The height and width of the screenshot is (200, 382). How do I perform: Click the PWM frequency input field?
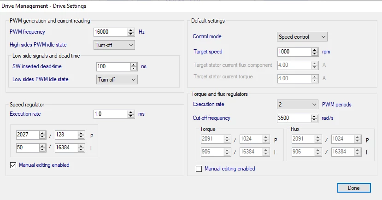111,32
